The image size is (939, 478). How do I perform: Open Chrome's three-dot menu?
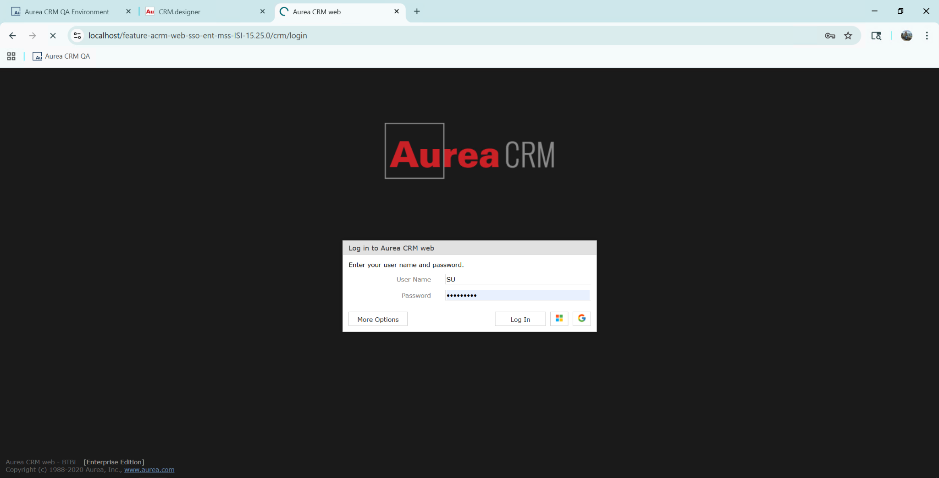[x=927, y=36]
